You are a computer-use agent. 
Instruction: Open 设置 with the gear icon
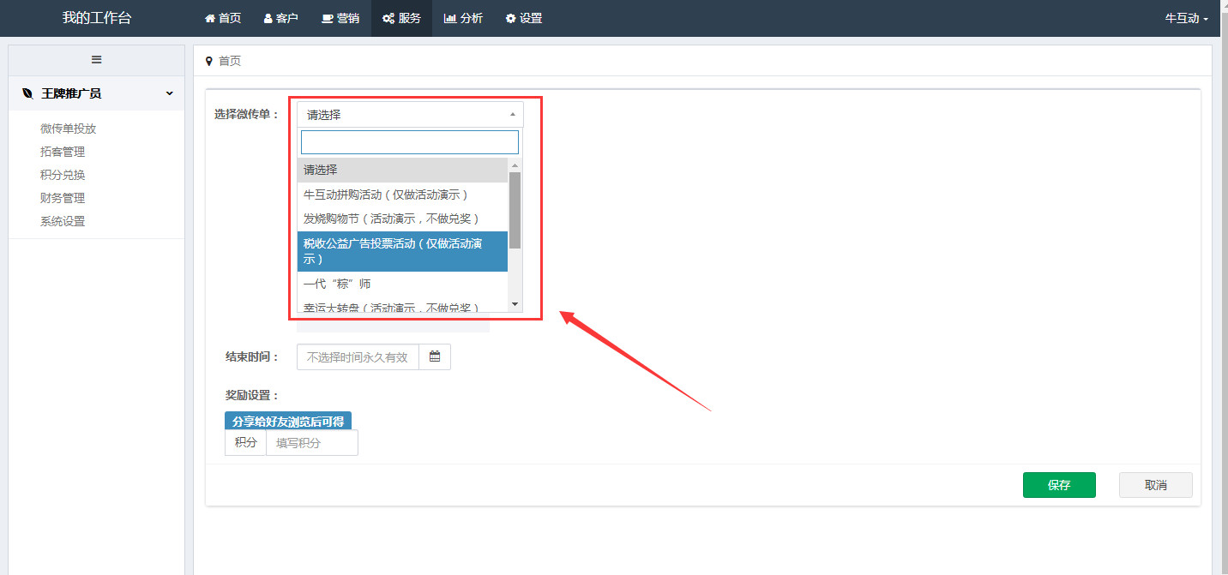coord(524,18)
